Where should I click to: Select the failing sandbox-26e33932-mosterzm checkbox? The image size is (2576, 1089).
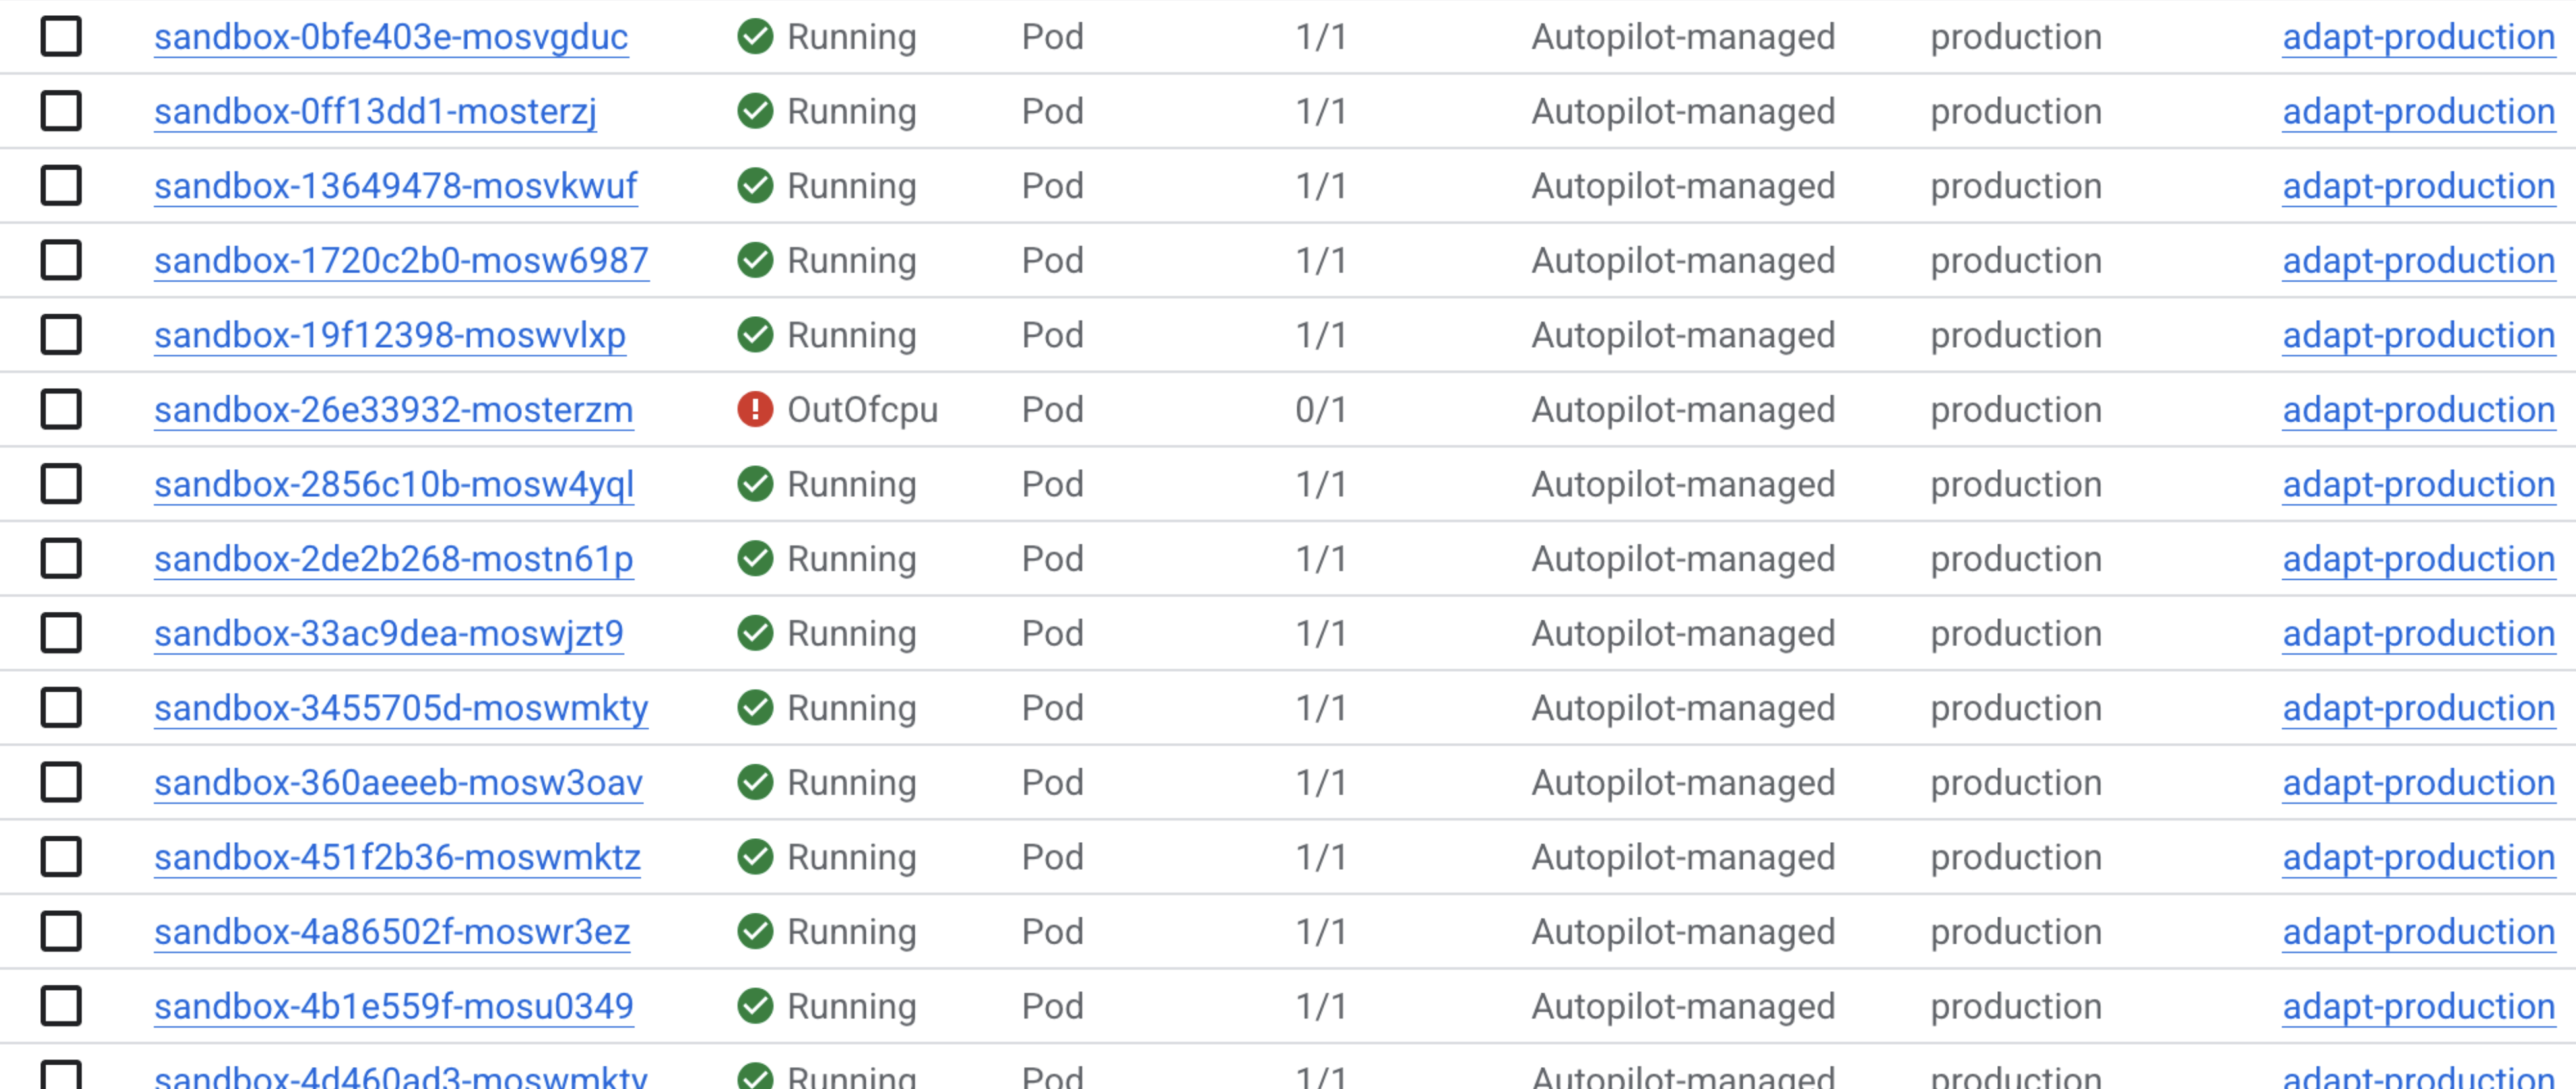click(61, 409)
